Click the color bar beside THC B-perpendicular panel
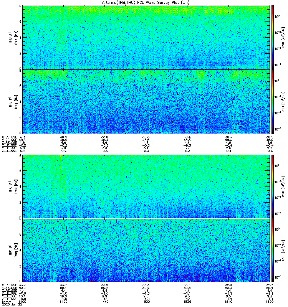The image size is (288, 307). pos(273,187)
